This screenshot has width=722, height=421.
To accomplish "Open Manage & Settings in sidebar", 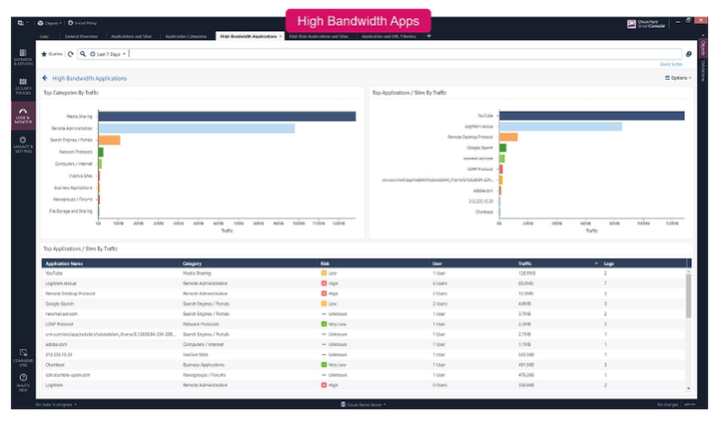I will (x=23, y=144).
